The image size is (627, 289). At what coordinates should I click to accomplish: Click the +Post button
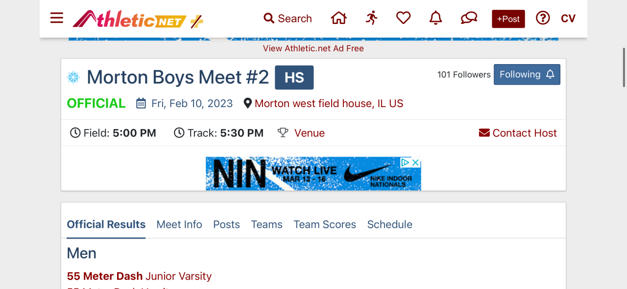[x=508, y=19]
